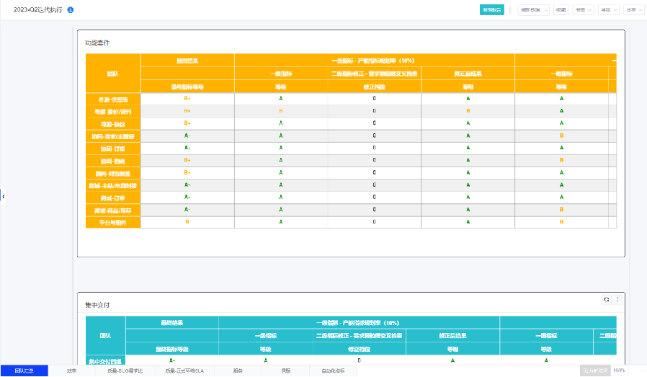This screenshot has width=647, height=377.
Task: Click the 功能套件 card title
Action: (97, 43)
